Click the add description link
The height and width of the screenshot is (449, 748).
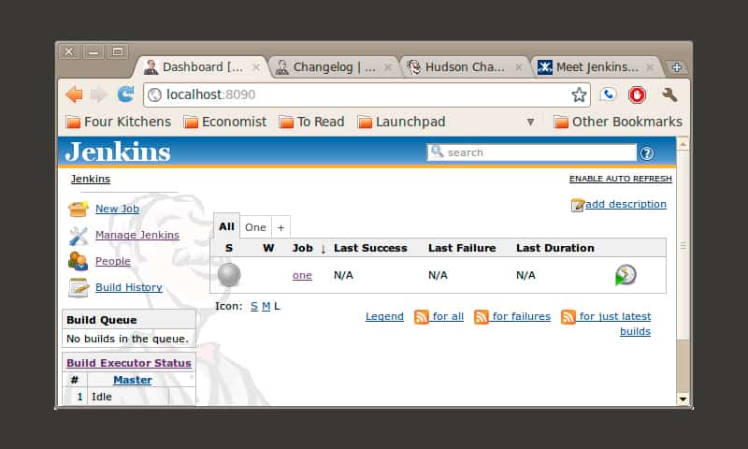pos(626,204)
